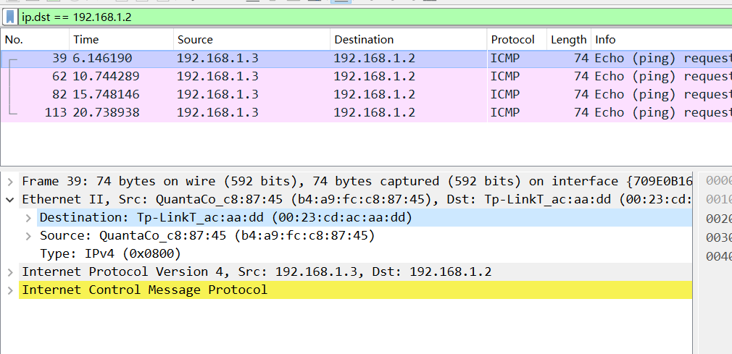The width and height of the screenshot is (732, 354).
Task: Click the Source column header
Action: [x=195, y=40]
